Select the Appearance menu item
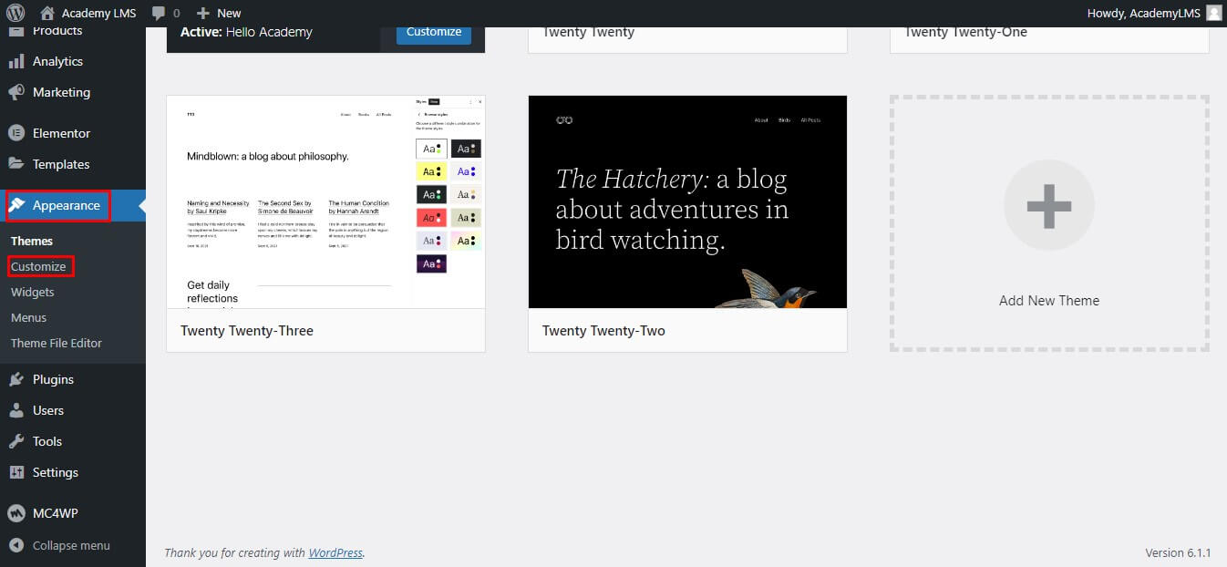The width and height of the screenshot is (1227, 567). [67, 205]
